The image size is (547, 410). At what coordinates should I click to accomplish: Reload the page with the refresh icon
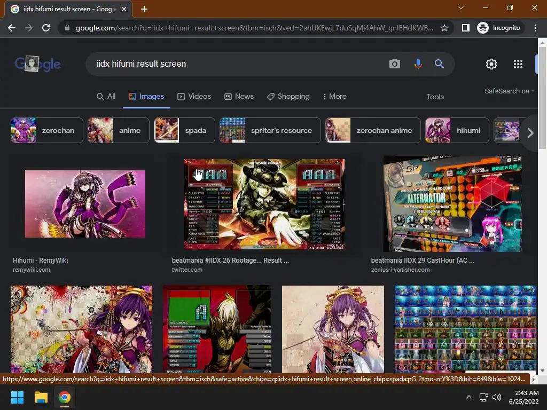point(46,28)
